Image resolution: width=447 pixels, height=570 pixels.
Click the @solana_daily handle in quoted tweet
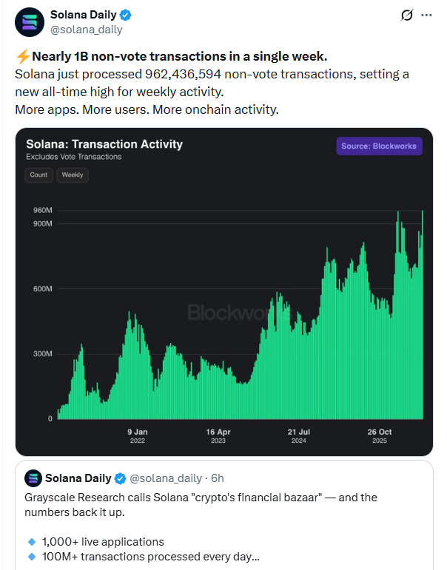tap(166, 478)
